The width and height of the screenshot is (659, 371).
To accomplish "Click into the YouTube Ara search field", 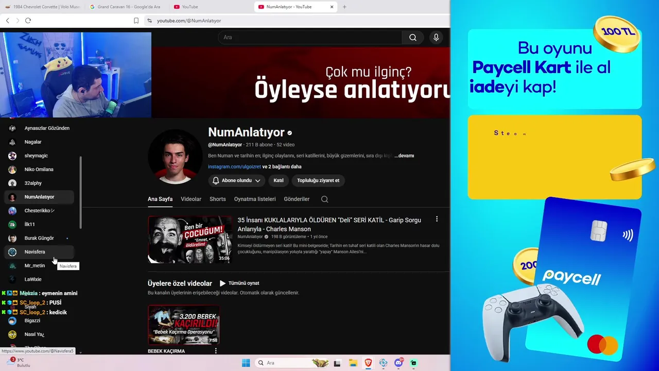I will pyautogui.click(x=310, y=37).
